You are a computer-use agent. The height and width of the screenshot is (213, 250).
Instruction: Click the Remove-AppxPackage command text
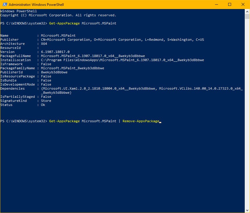pos(141,121)
